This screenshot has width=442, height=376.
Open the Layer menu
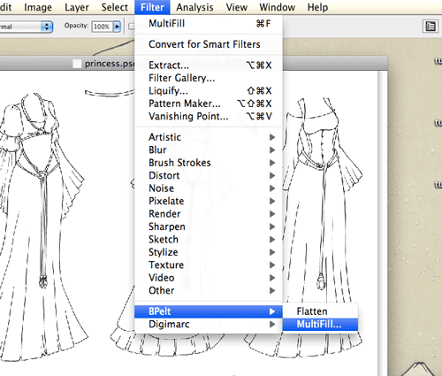pyautogui.click(x=77, y=7)
